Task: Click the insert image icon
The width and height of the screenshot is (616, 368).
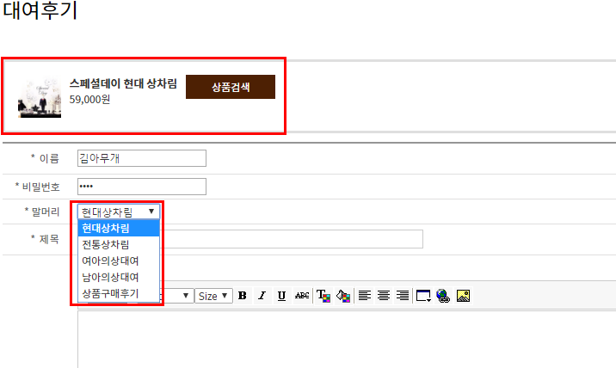Action: 463,296
